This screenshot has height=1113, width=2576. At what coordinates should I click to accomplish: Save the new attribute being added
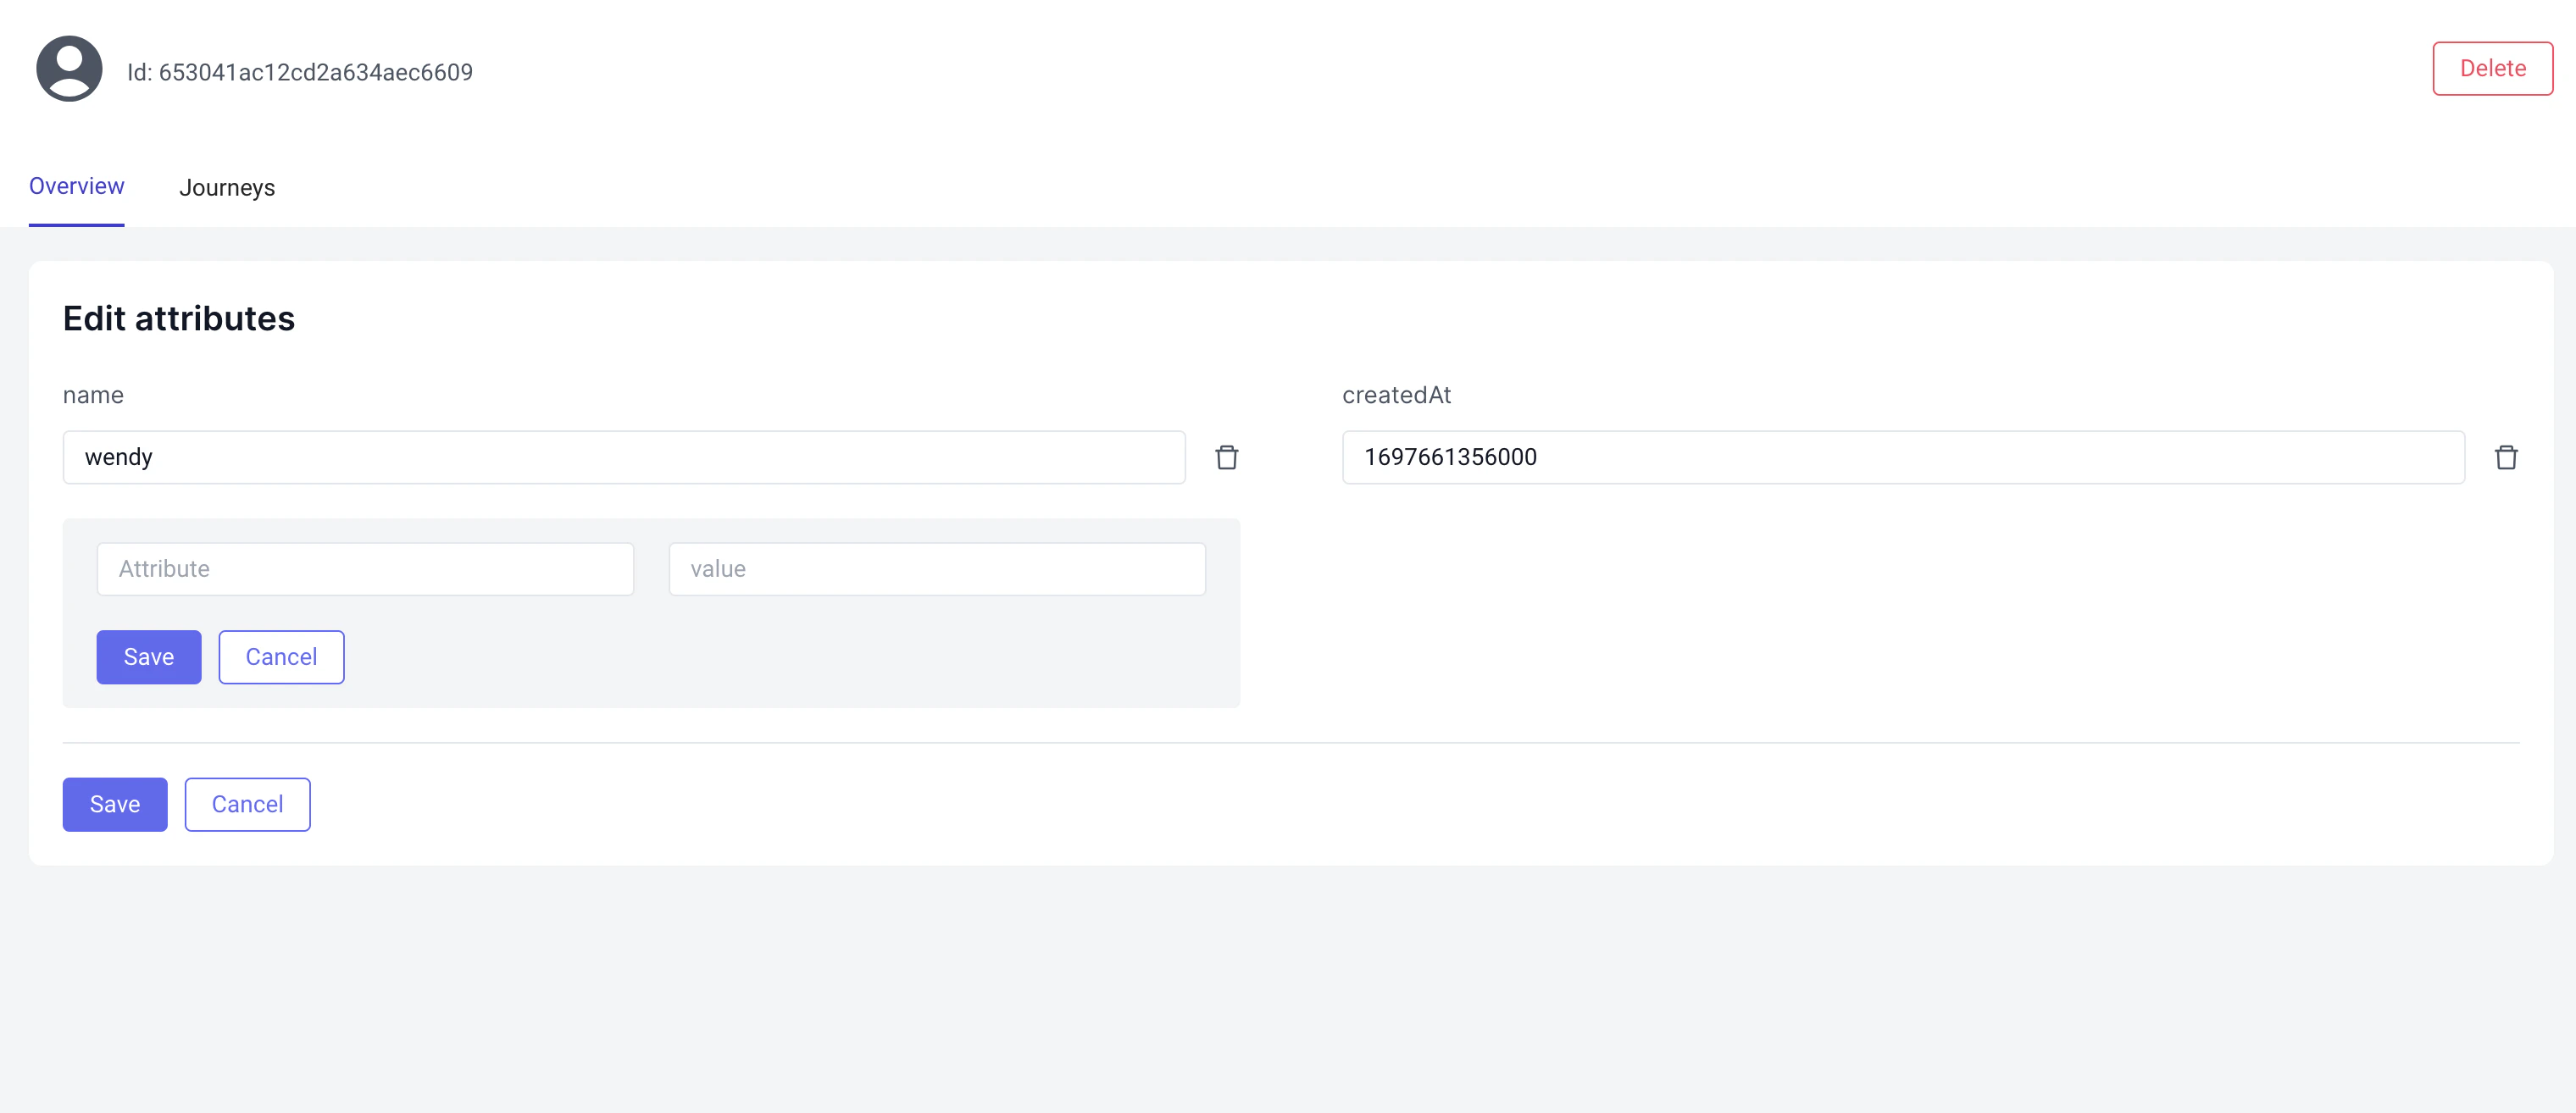(x=148, y=657)
